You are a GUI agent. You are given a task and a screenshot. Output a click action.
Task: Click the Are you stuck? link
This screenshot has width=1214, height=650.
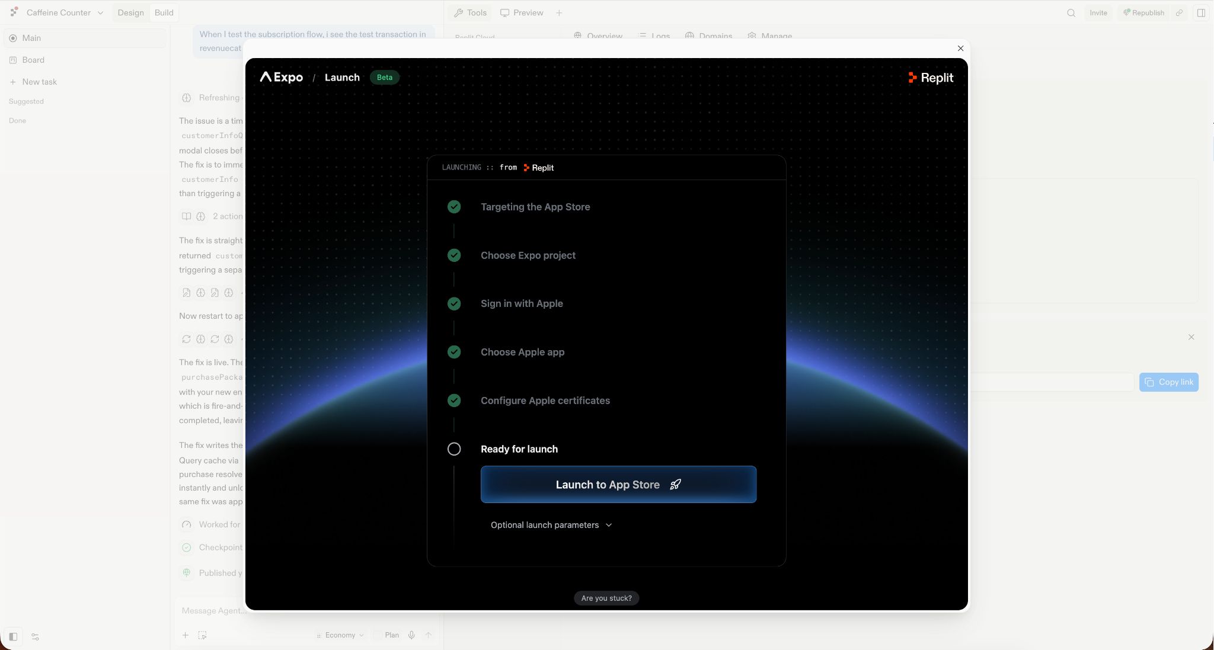click(x=606, y=598)
